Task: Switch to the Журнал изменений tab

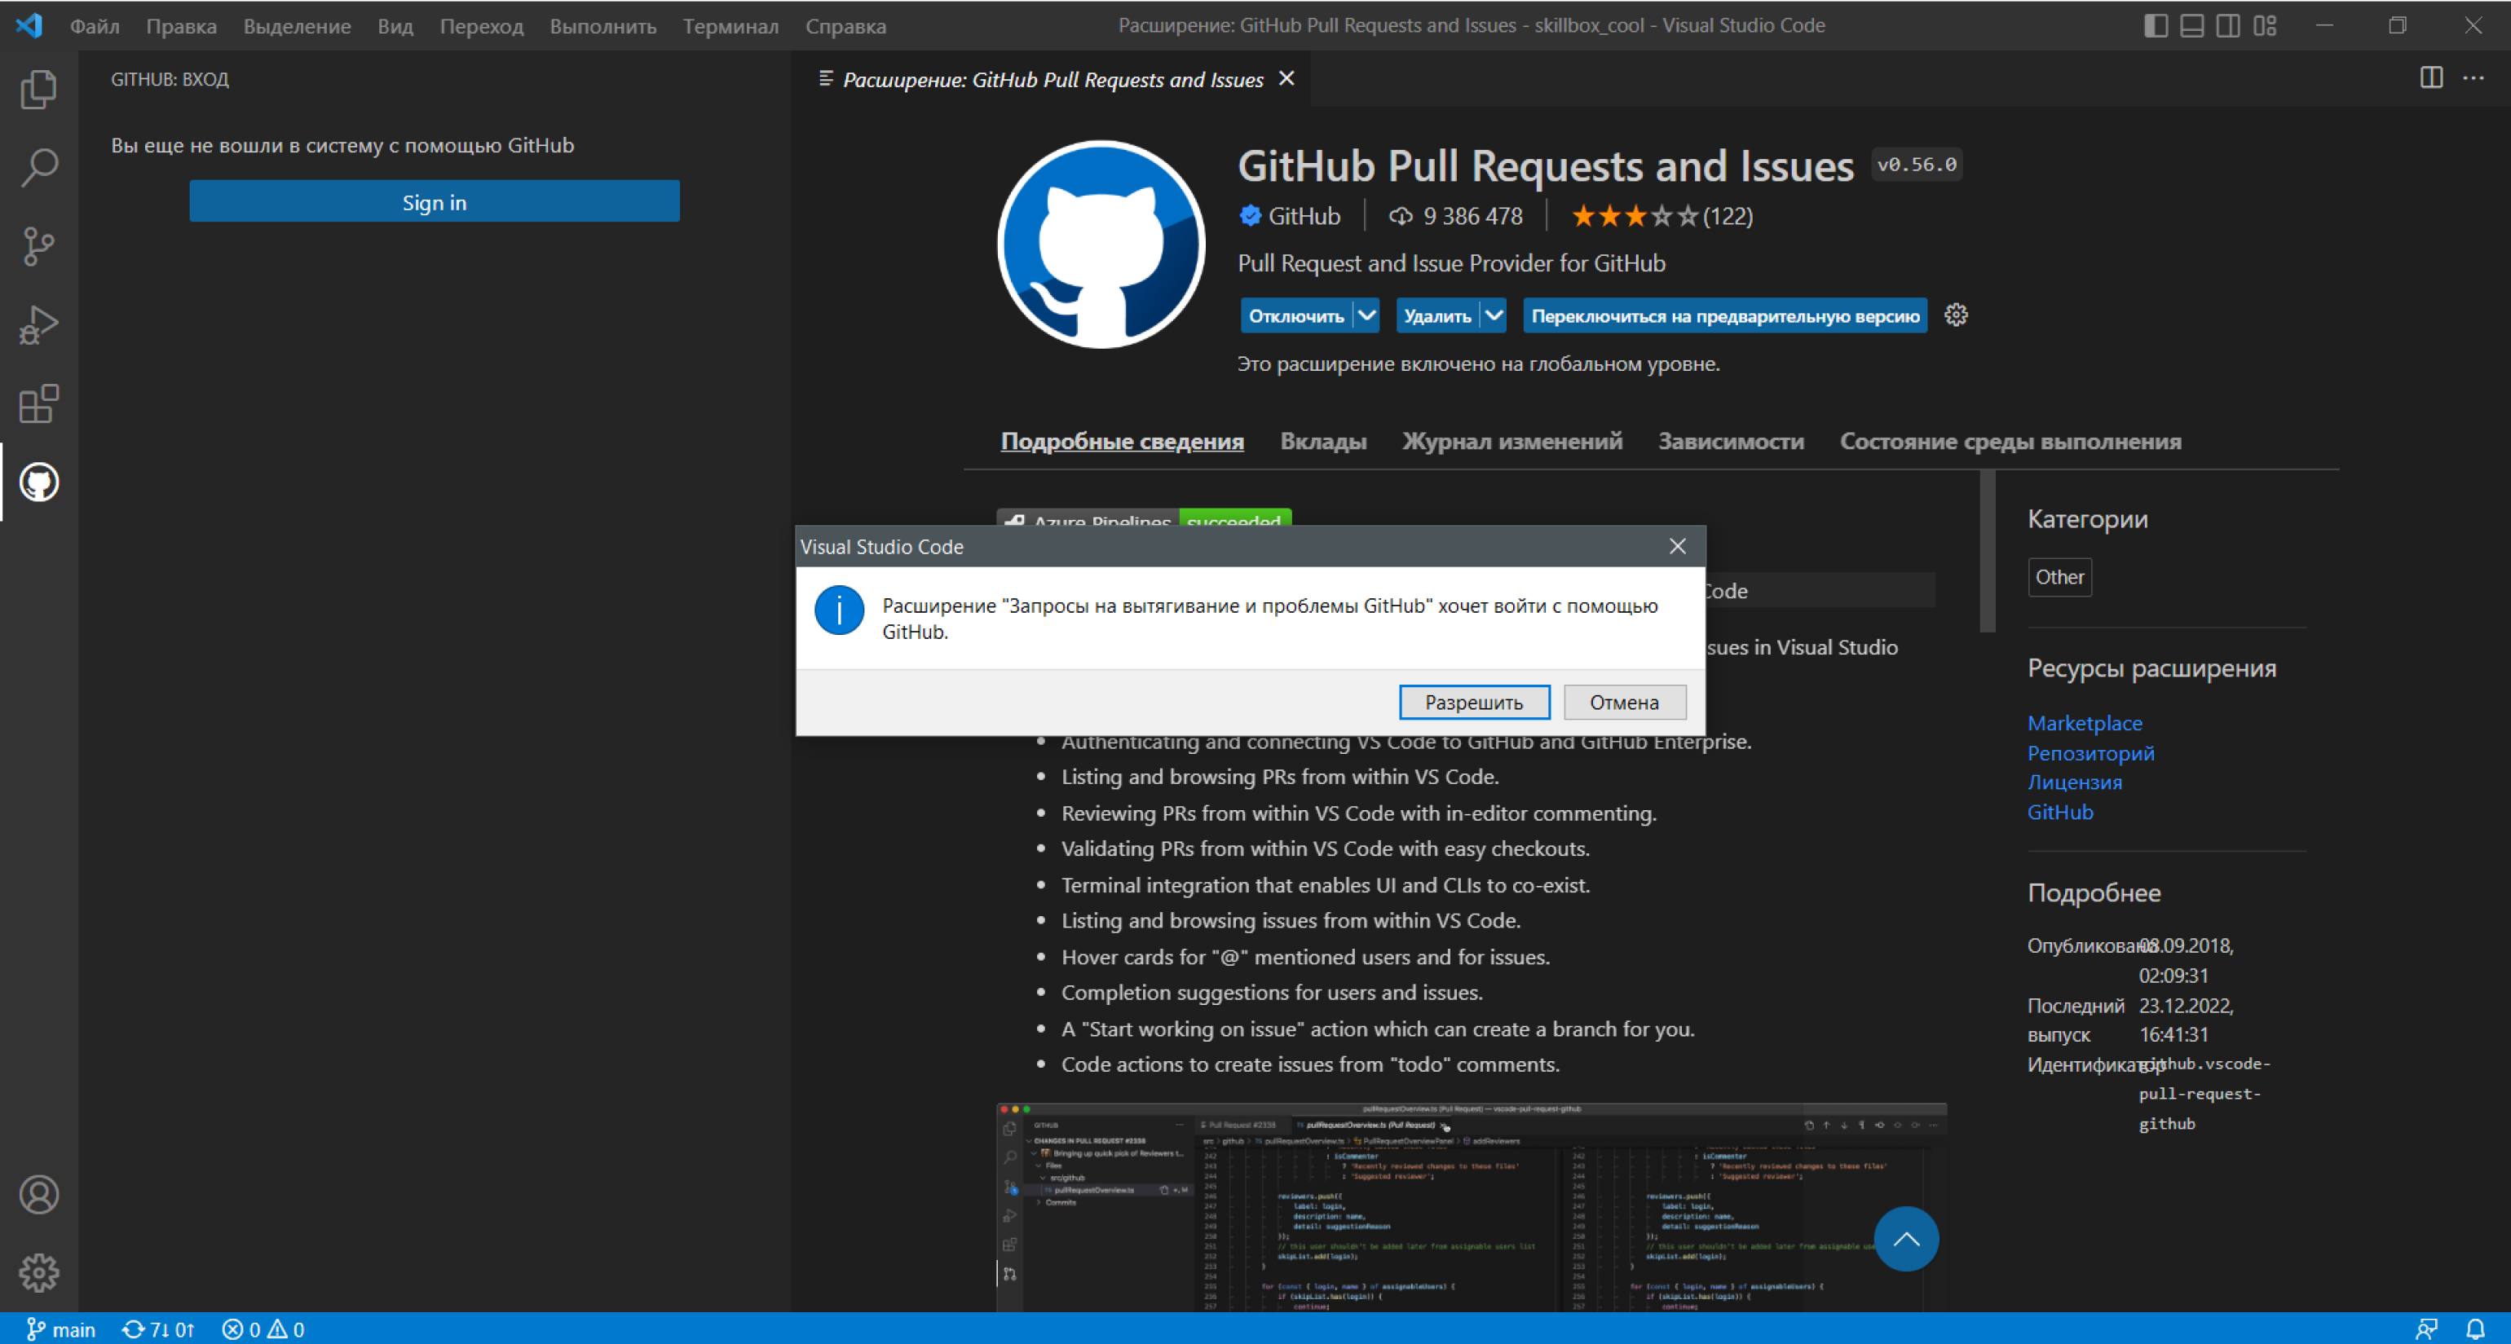Action: click(x=1511, y=442)
